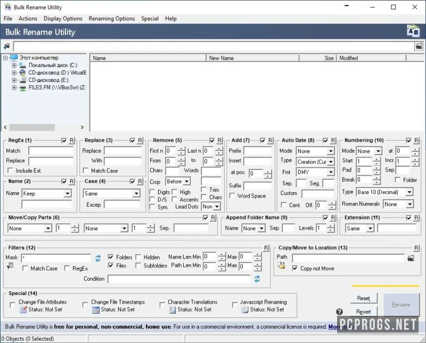Enable the Cent. checkbox in Auto Date
Screen dimensions: 426x343
pyautogui.click(x=283, y=205)
